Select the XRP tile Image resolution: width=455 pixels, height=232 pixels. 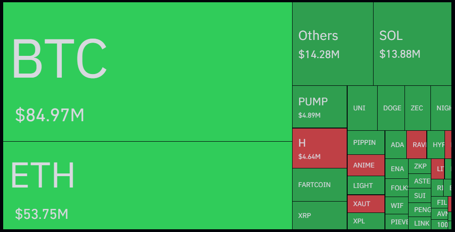(319, 215)
